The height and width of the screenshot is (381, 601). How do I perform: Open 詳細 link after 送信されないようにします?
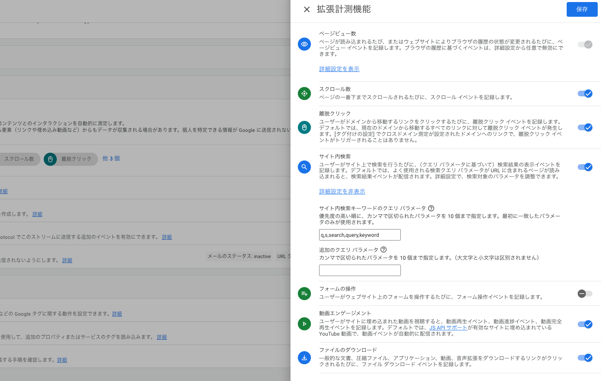pyautogui.click(x=67, y=260)
